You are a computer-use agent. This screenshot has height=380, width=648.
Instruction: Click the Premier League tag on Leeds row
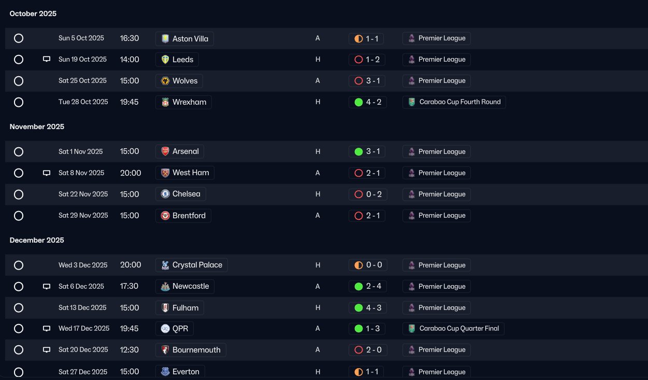click(437, 60)
